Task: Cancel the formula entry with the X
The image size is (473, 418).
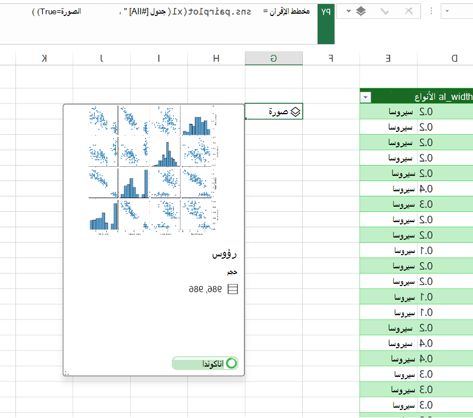Action: point(409,11)
